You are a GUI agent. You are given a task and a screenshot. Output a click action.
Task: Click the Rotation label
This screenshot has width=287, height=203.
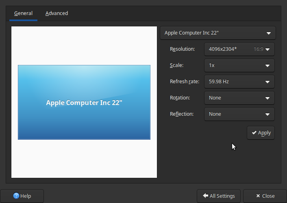[180, 98]
